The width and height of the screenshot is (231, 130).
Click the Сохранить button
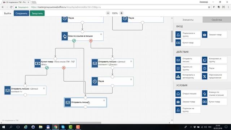coord(21,13)
